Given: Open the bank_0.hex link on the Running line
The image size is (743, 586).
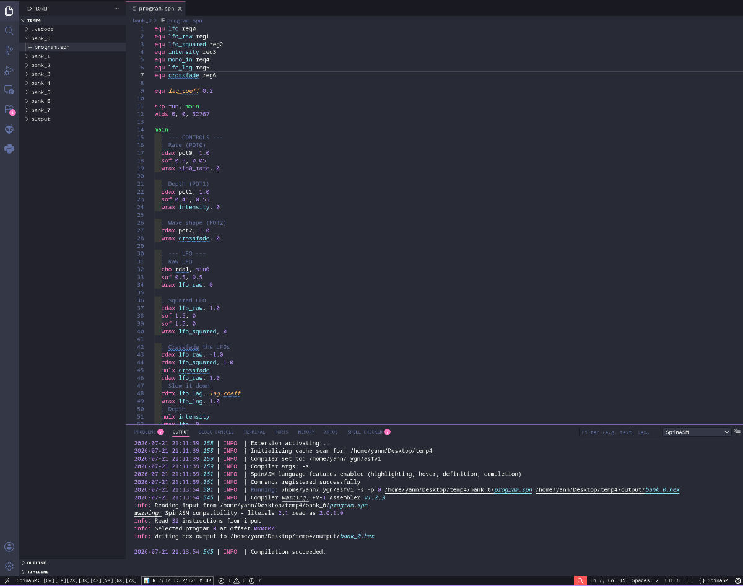Looking at the screenshot, I should [x=607, y=489].
